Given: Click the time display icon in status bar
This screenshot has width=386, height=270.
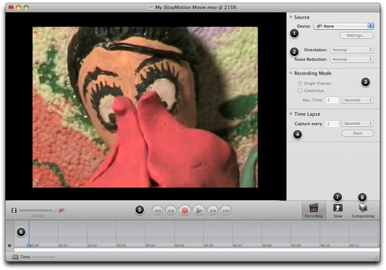Looking at the screenshot, I should point(15,257).
